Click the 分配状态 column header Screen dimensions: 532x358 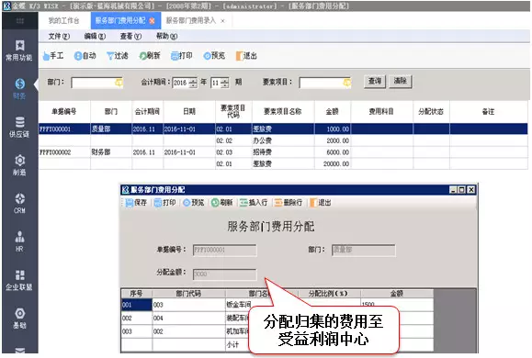(431, 112)
